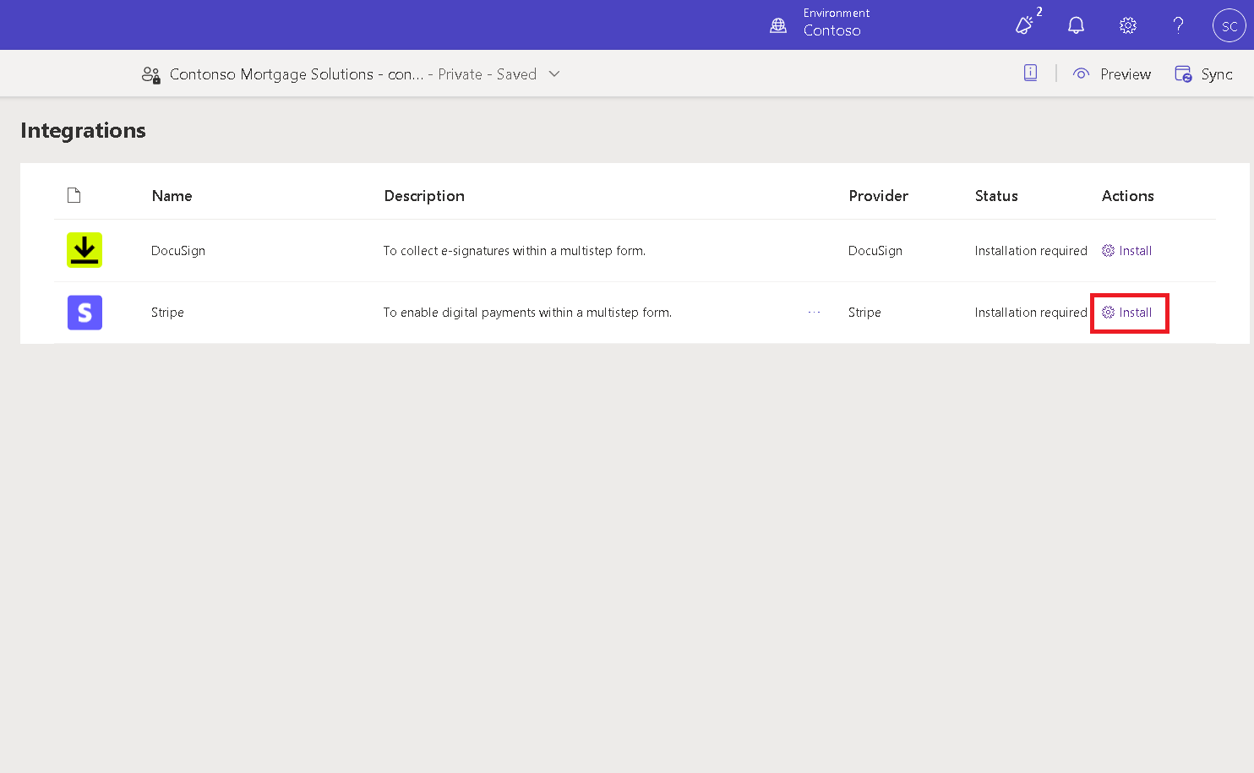Open the SC account avatar

1229,25
